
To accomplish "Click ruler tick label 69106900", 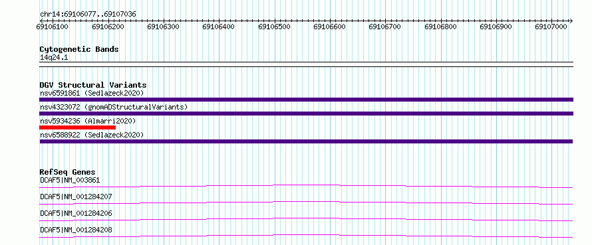I will pos(496,27).
